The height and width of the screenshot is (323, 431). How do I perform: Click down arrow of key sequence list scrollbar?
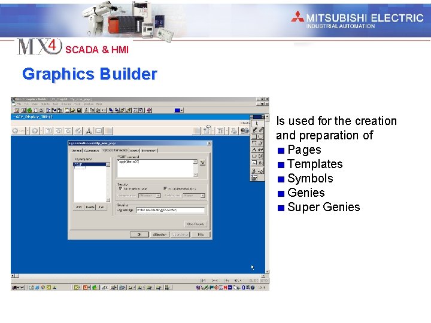tap(108, 200)
